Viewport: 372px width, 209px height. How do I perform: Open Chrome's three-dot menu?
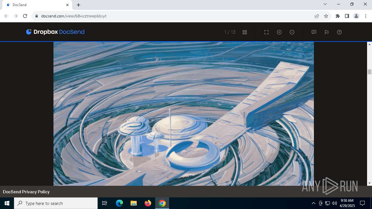(x=366, y=16)
